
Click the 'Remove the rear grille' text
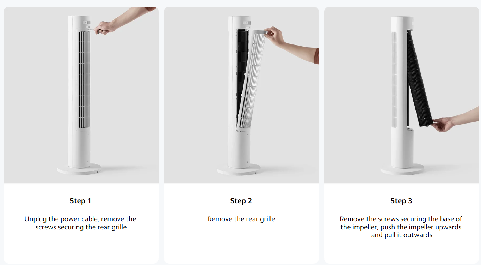point(241,219)
